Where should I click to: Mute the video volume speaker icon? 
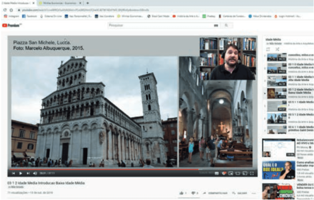pos(35,173)
